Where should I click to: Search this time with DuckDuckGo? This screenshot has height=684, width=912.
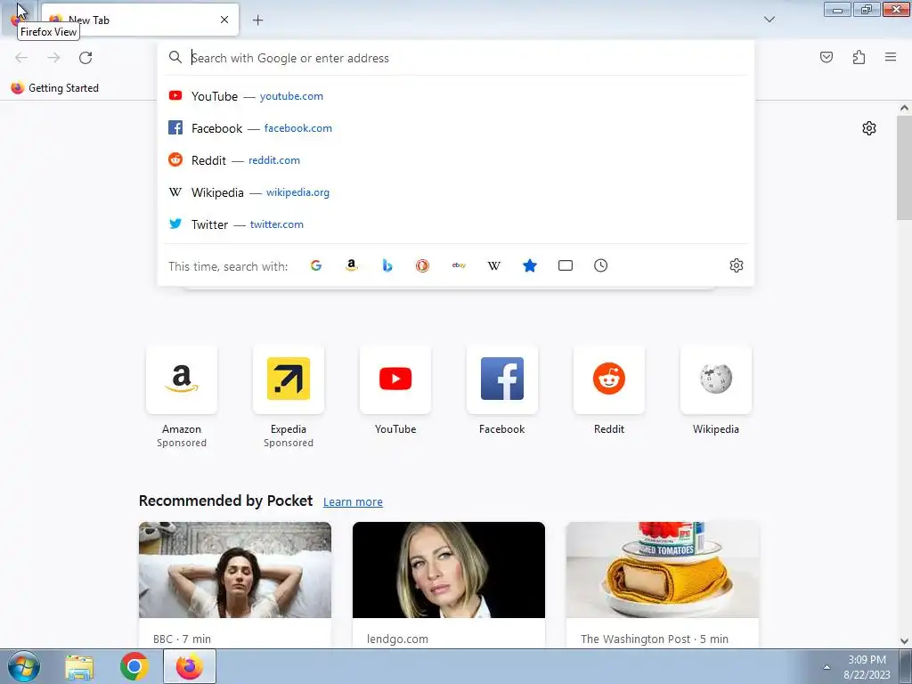coord(423,265)
